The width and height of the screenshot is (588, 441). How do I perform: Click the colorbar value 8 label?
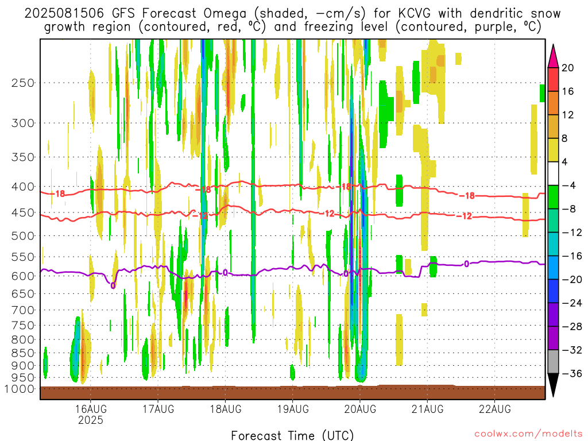[564, 138]
